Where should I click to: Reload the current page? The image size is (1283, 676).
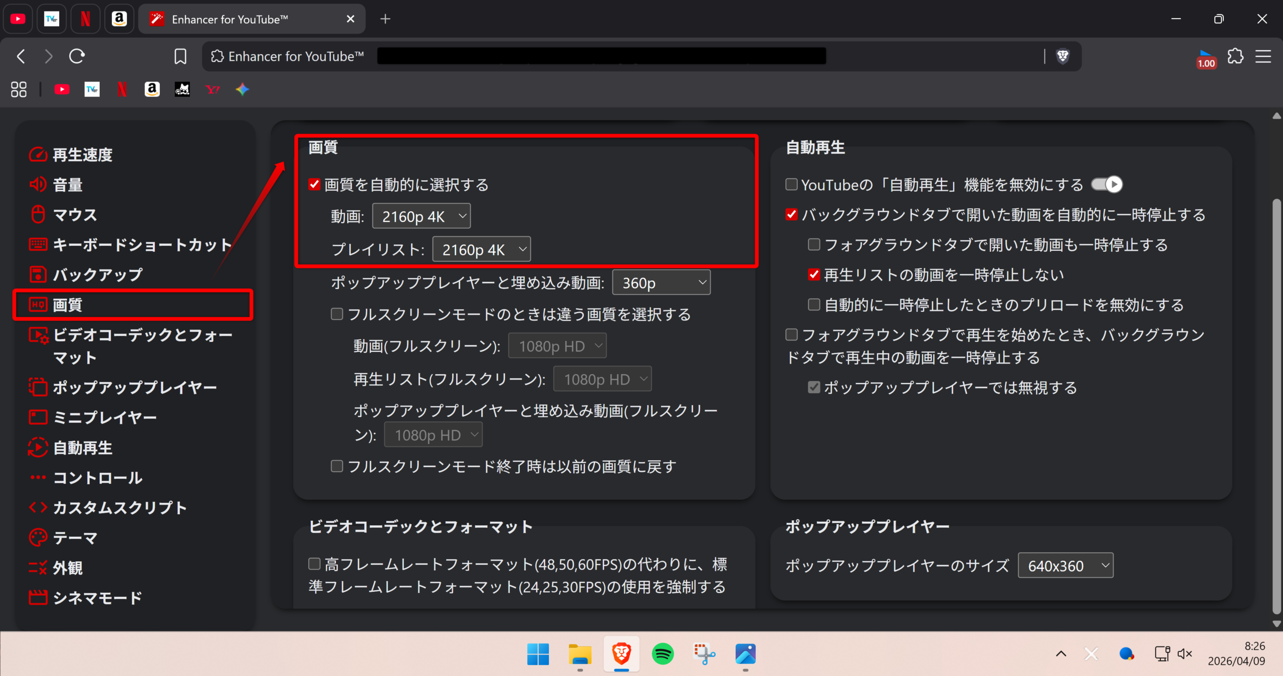(77, 56)
